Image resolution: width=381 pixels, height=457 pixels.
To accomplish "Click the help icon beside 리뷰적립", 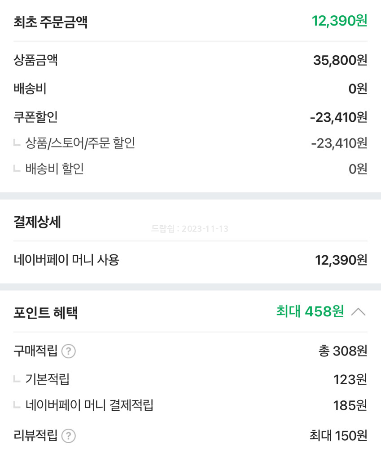I will tap(69, 436).
